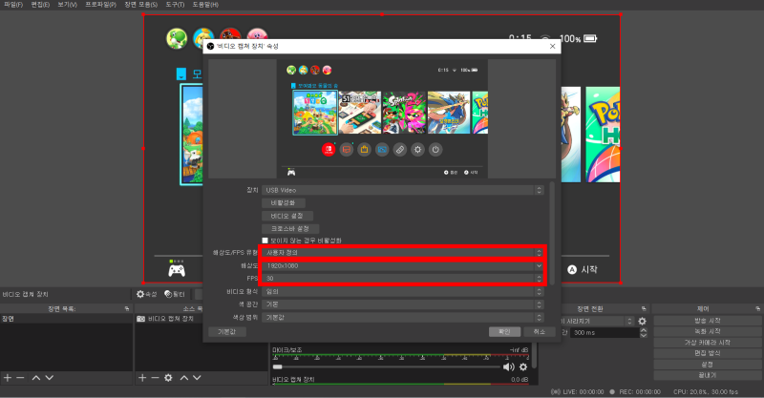Adjust the 마이크/보조 volume slider
Image resolution: width=764 pixels, height=398 pixels.
pyautogui.click(x=386, y=367)
